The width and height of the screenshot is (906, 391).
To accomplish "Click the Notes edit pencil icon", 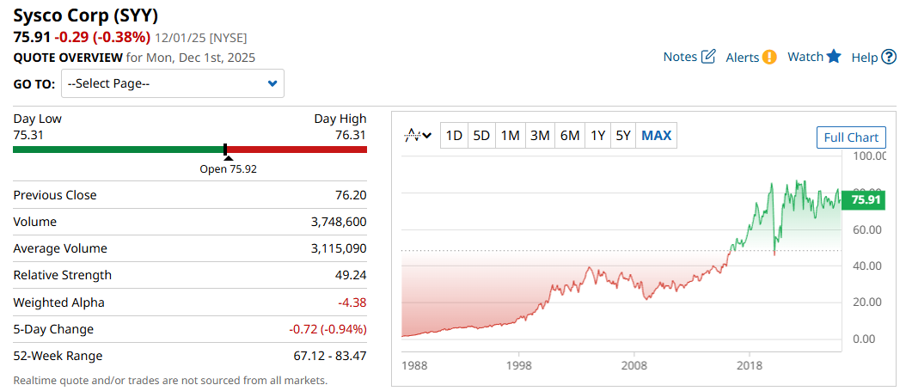I will (708, 57).
